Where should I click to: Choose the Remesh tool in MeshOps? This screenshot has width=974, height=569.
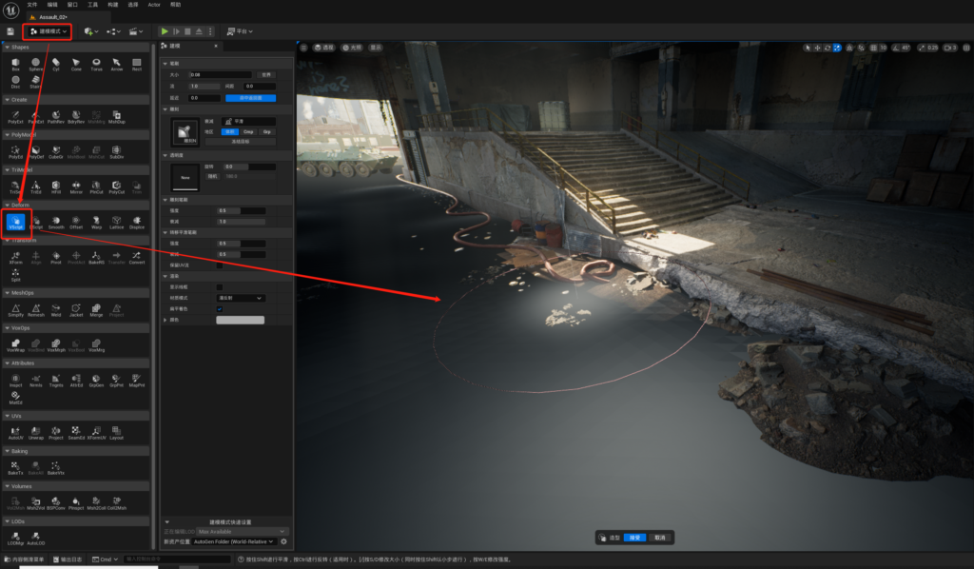[35, 308]
